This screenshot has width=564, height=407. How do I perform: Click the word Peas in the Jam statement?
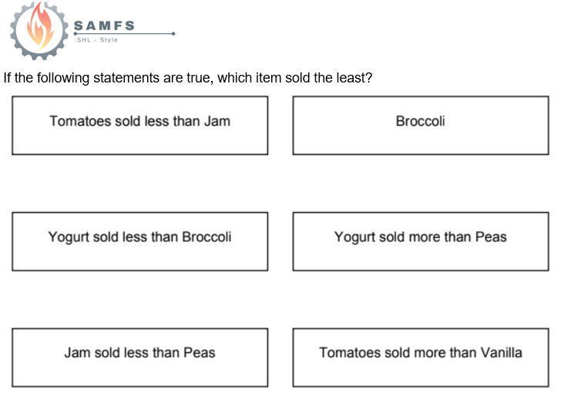(x=199, y=353)
